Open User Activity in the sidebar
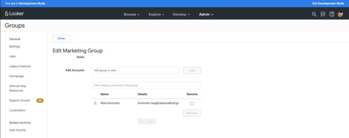Image resolution: width=349 pixels, height=138 pixels. (x=17, y=130)
